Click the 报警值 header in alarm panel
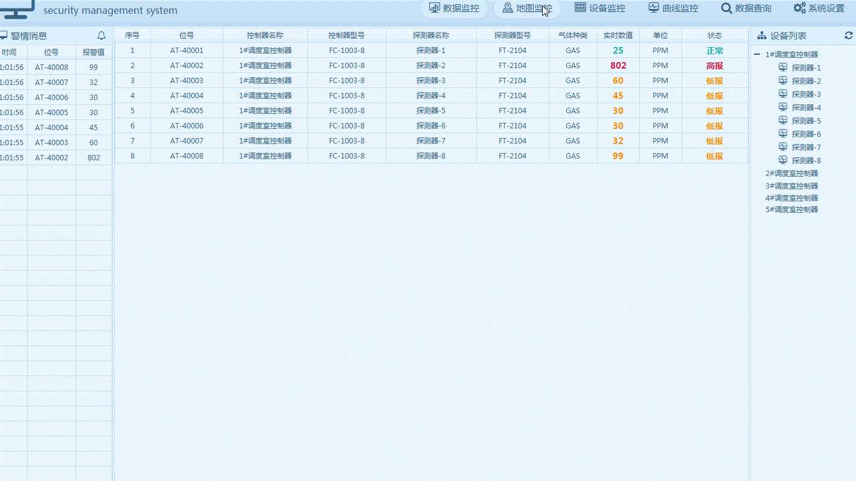 pos(94,52)
